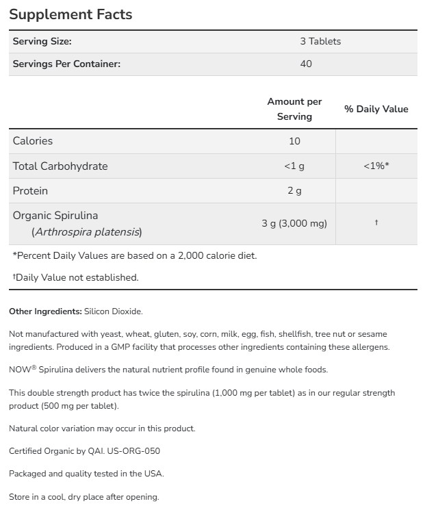Click the 3 g (3,000 mg) amount
The width and height of the screenshot is (425, 510).
click(294, 223)
